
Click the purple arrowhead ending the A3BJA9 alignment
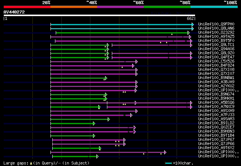[137, 82]
